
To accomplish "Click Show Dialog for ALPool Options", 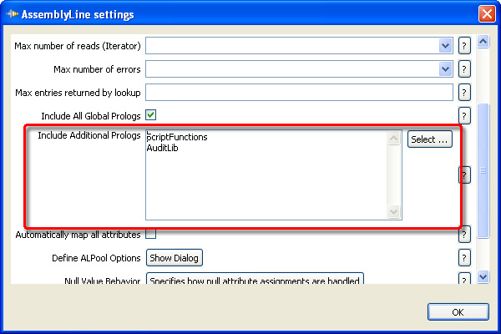I will (x=175, y=258).
